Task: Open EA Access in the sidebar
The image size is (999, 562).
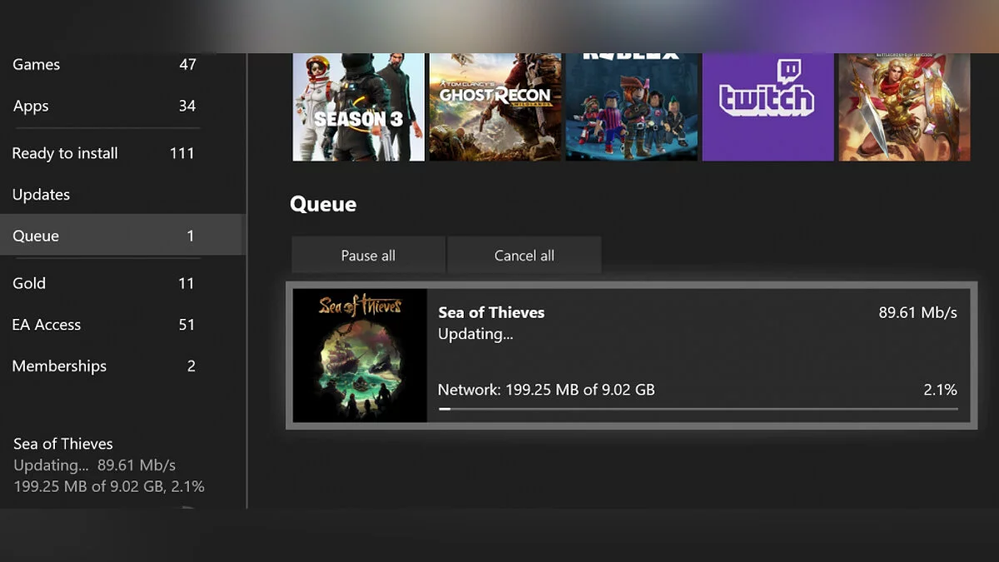Action: (104, 325)
